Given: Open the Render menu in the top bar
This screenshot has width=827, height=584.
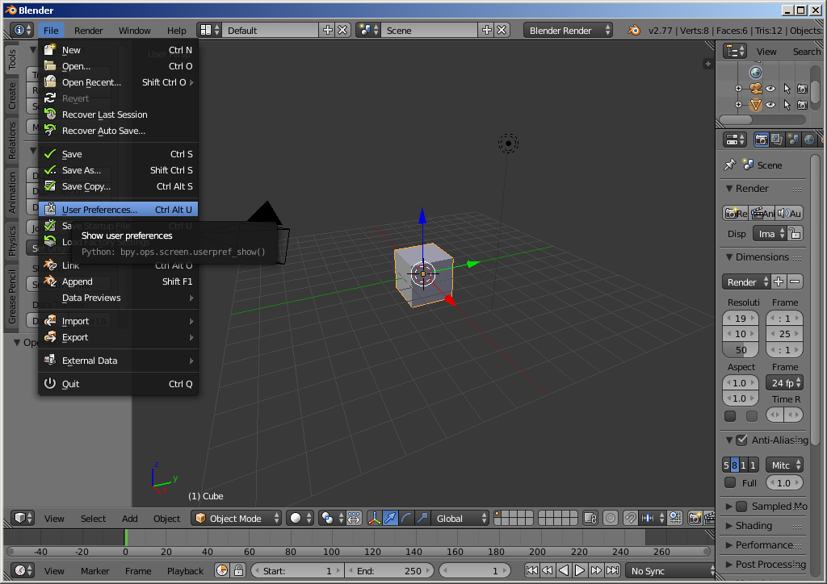Looking at the screenshot, I should [89, 31].
